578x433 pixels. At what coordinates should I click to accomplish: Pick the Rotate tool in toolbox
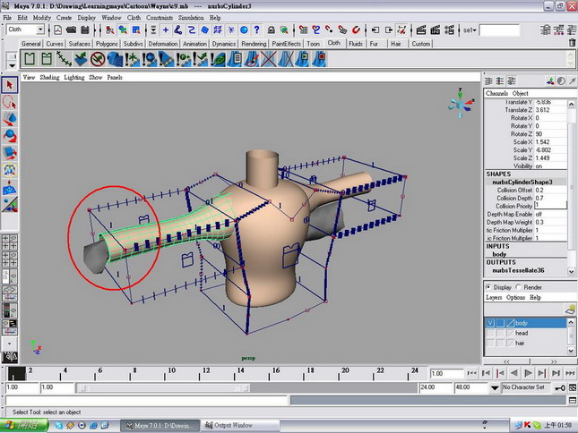[10, 136]
